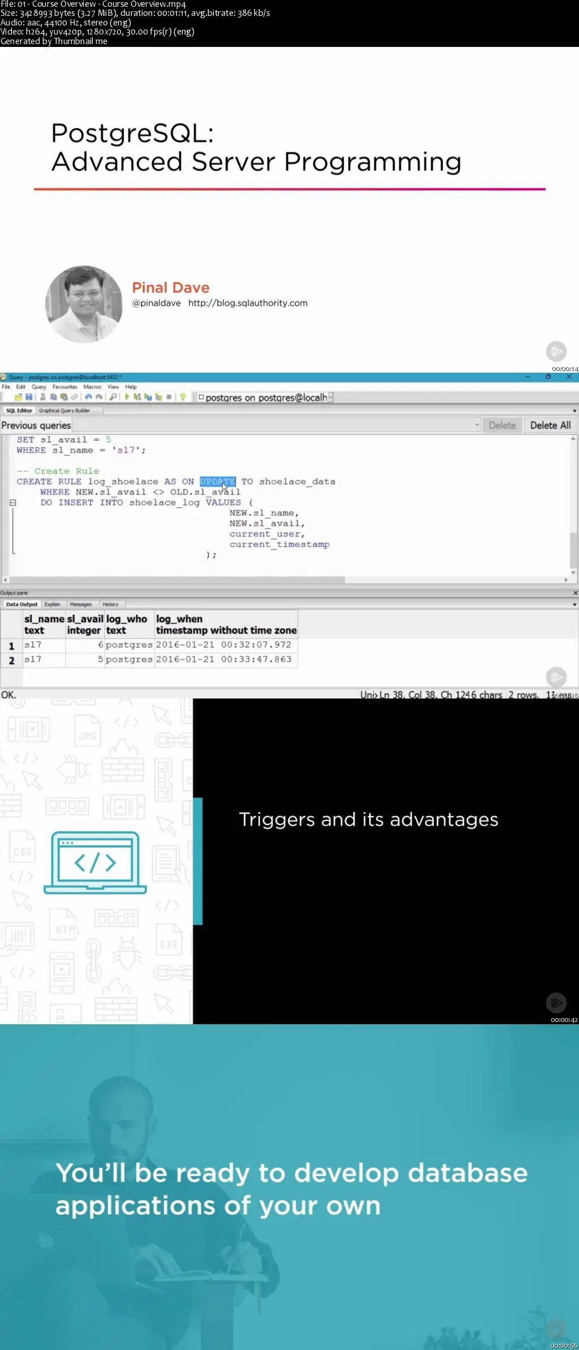Open the Output pane tab list arrow
Image resolution: width=579 pixels, height=1350 pixels.
[x=574, y=605]
